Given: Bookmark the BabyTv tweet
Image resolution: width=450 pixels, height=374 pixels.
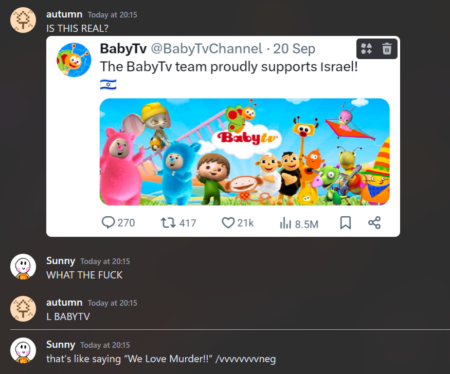Looking at the screenshot, I should click(x=346, y=222).
